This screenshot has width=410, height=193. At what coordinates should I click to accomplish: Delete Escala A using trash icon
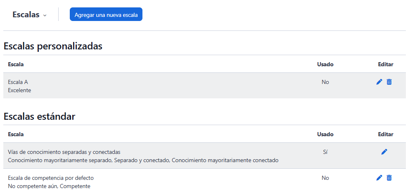pos(389,82)
